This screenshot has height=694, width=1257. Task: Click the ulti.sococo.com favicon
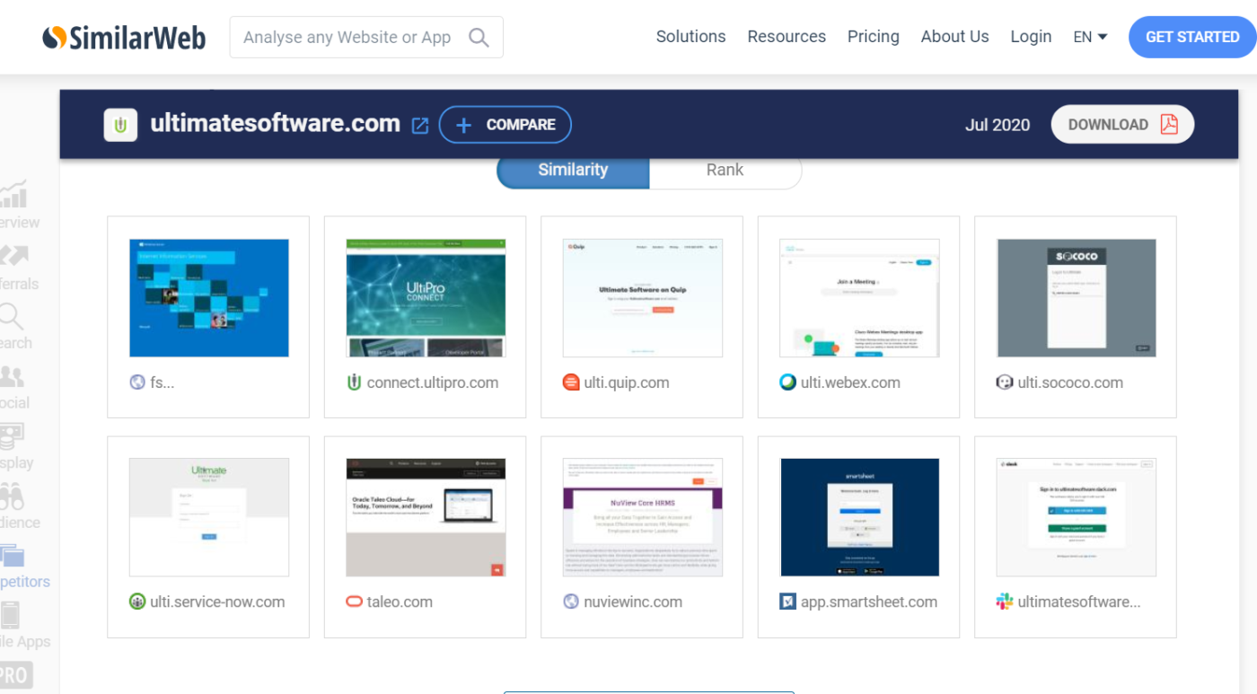(1005, 382)
